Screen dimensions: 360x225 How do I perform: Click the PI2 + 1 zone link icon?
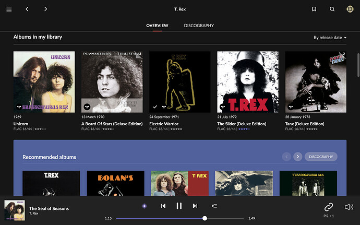(329, 207)
